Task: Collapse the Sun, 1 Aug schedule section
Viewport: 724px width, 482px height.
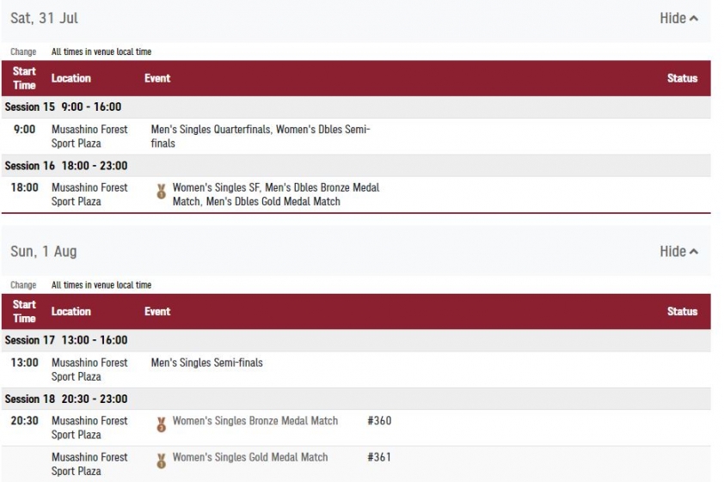Action: [x=678, y=252]
